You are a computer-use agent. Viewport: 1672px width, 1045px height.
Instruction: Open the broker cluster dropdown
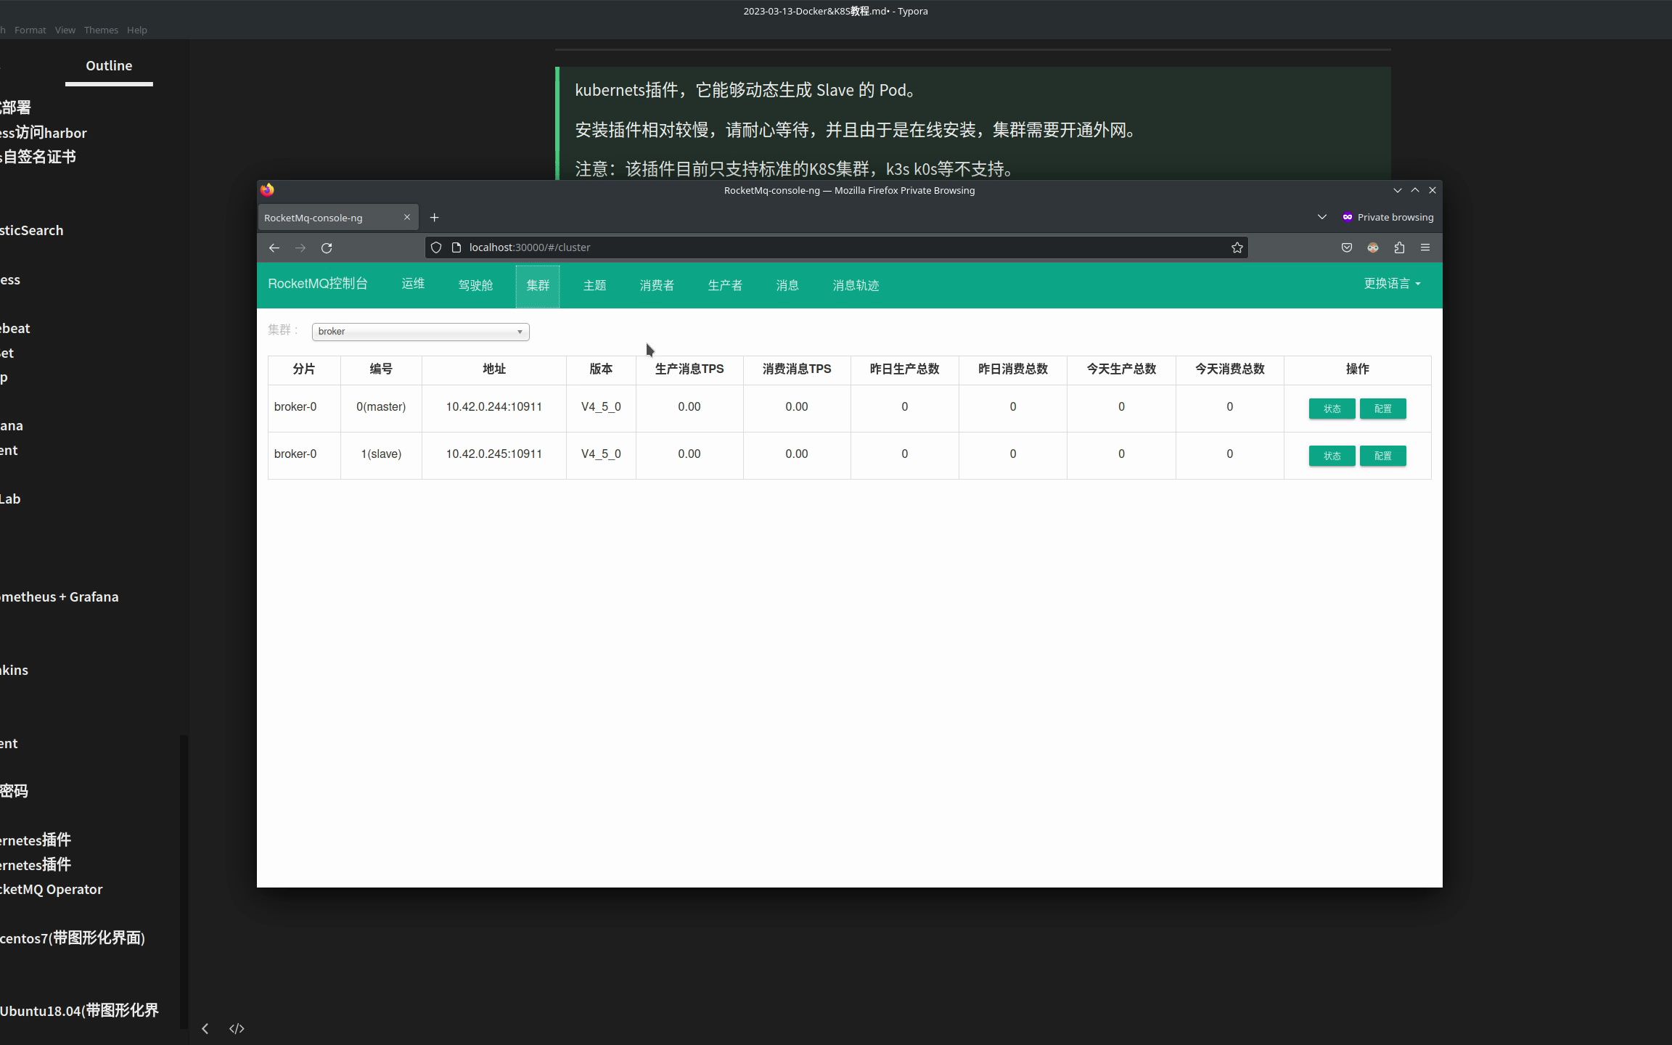tap(419, 331)
